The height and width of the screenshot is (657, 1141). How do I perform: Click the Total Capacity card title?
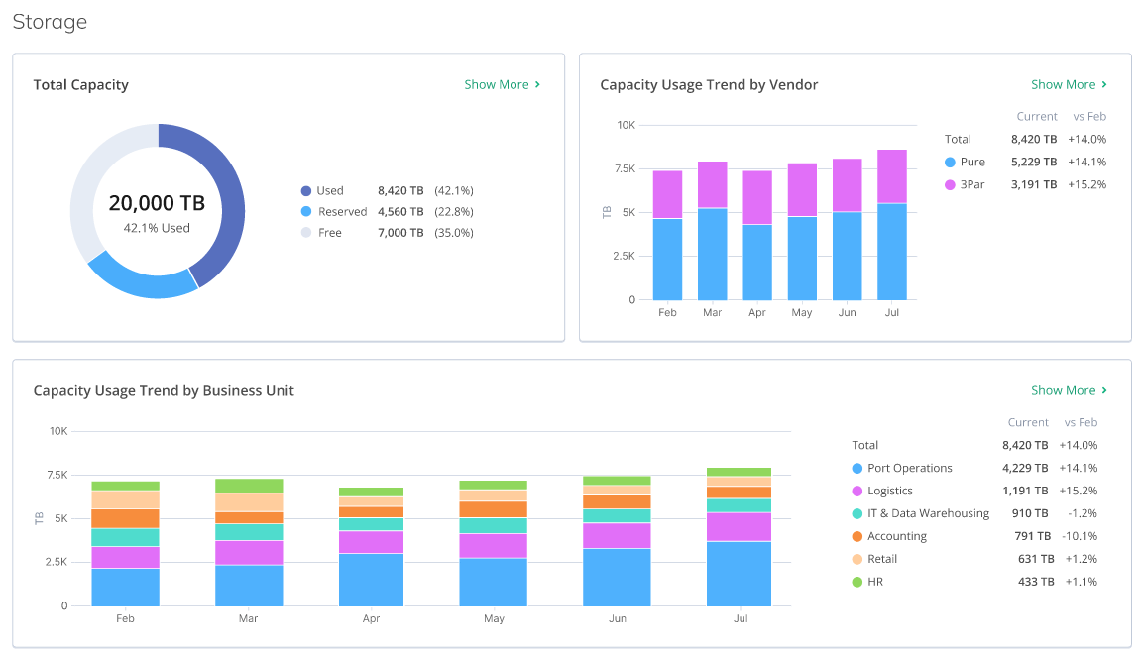80,85
